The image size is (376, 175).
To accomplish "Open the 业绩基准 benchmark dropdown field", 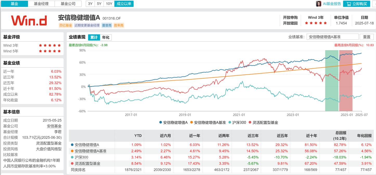I will [332, 37].
